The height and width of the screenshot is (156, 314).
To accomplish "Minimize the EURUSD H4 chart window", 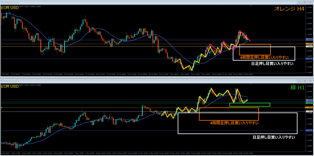I will tap(300, 2).
